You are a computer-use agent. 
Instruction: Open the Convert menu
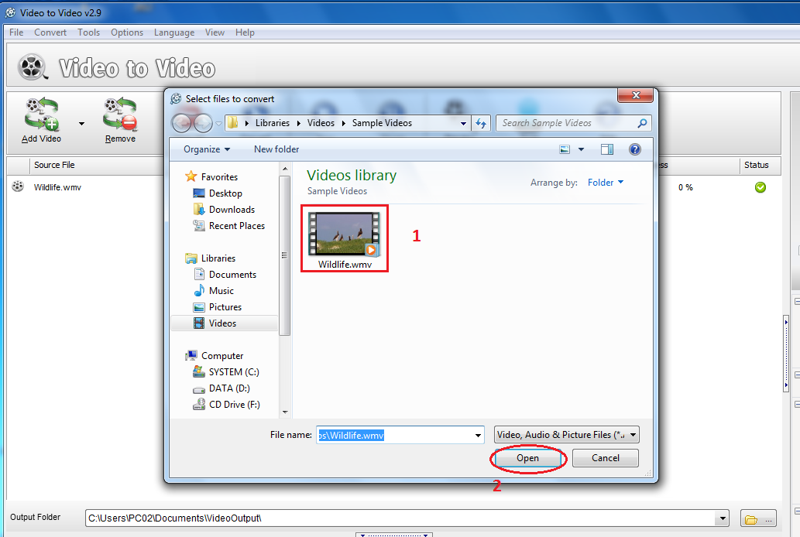coord(50,32)
